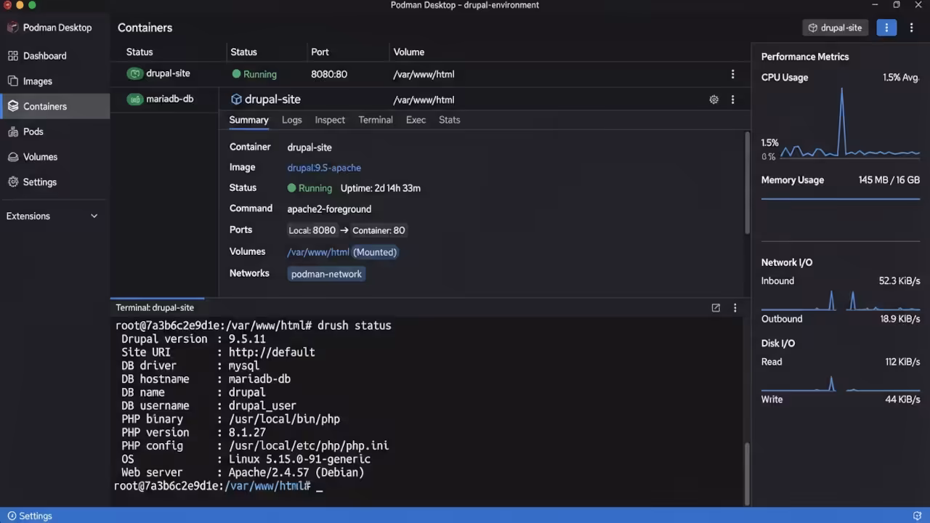This screenshot has width=930, height=523.
Task: Click the details panel vertical scrollbar
Action: [x=747, y=183]
